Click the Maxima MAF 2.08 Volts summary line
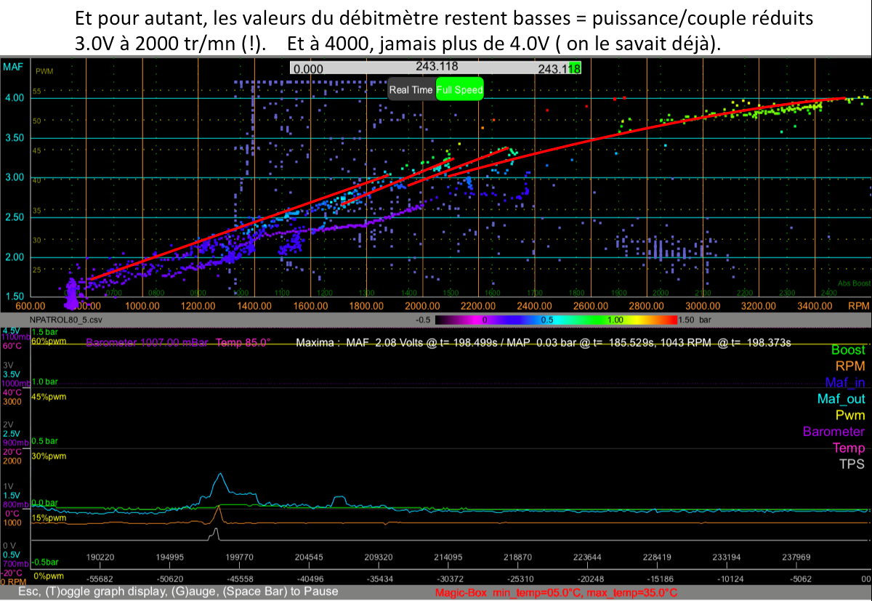This screenshot has width=872, height=601. (544, 342)
